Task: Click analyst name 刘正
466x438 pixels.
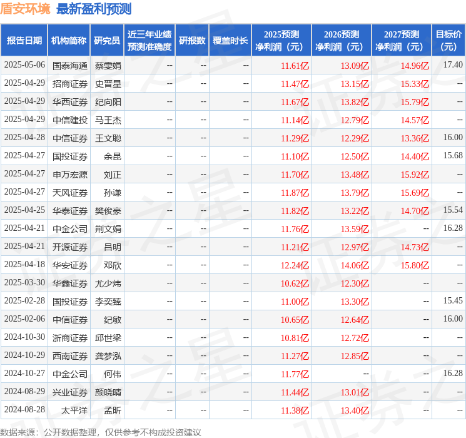Action: pyautogui.click(x=113, y=175)
